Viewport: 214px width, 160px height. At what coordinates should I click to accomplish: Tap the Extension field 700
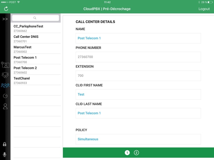(x=138, y=76)
